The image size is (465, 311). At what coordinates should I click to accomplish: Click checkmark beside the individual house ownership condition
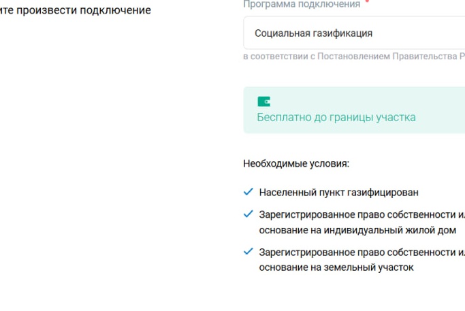pos(248,214)
